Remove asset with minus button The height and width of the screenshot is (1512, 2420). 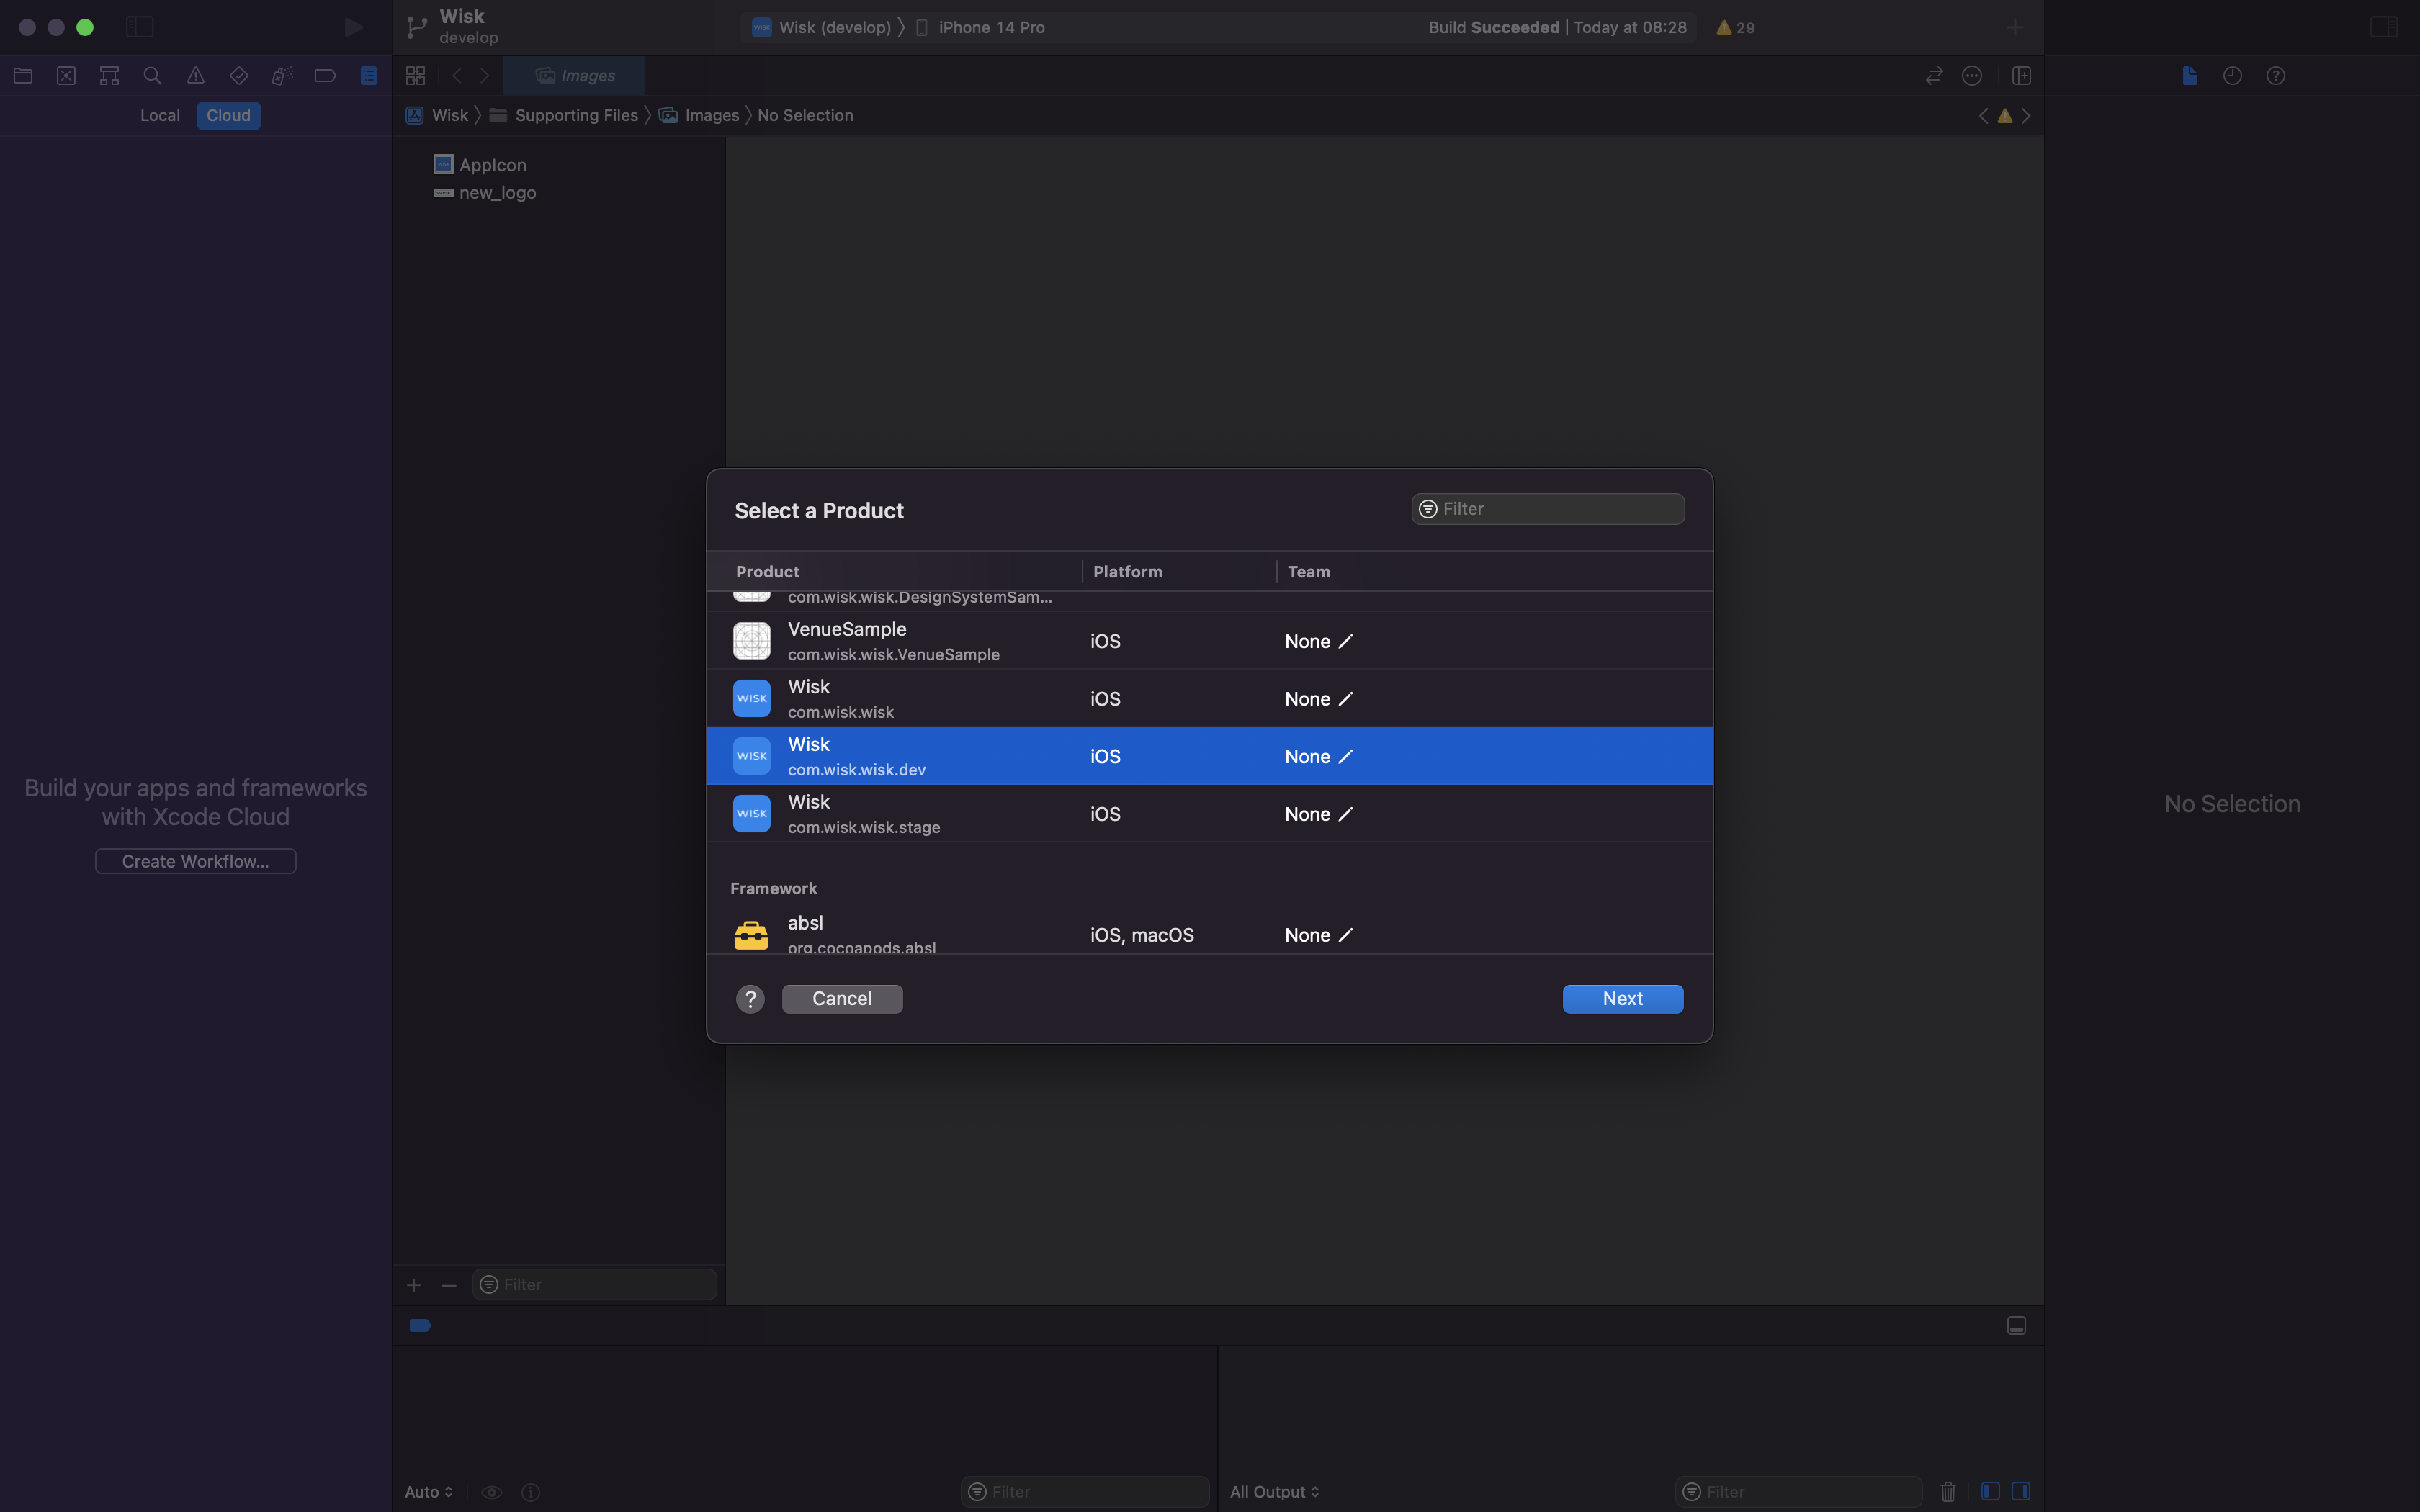449,1285
